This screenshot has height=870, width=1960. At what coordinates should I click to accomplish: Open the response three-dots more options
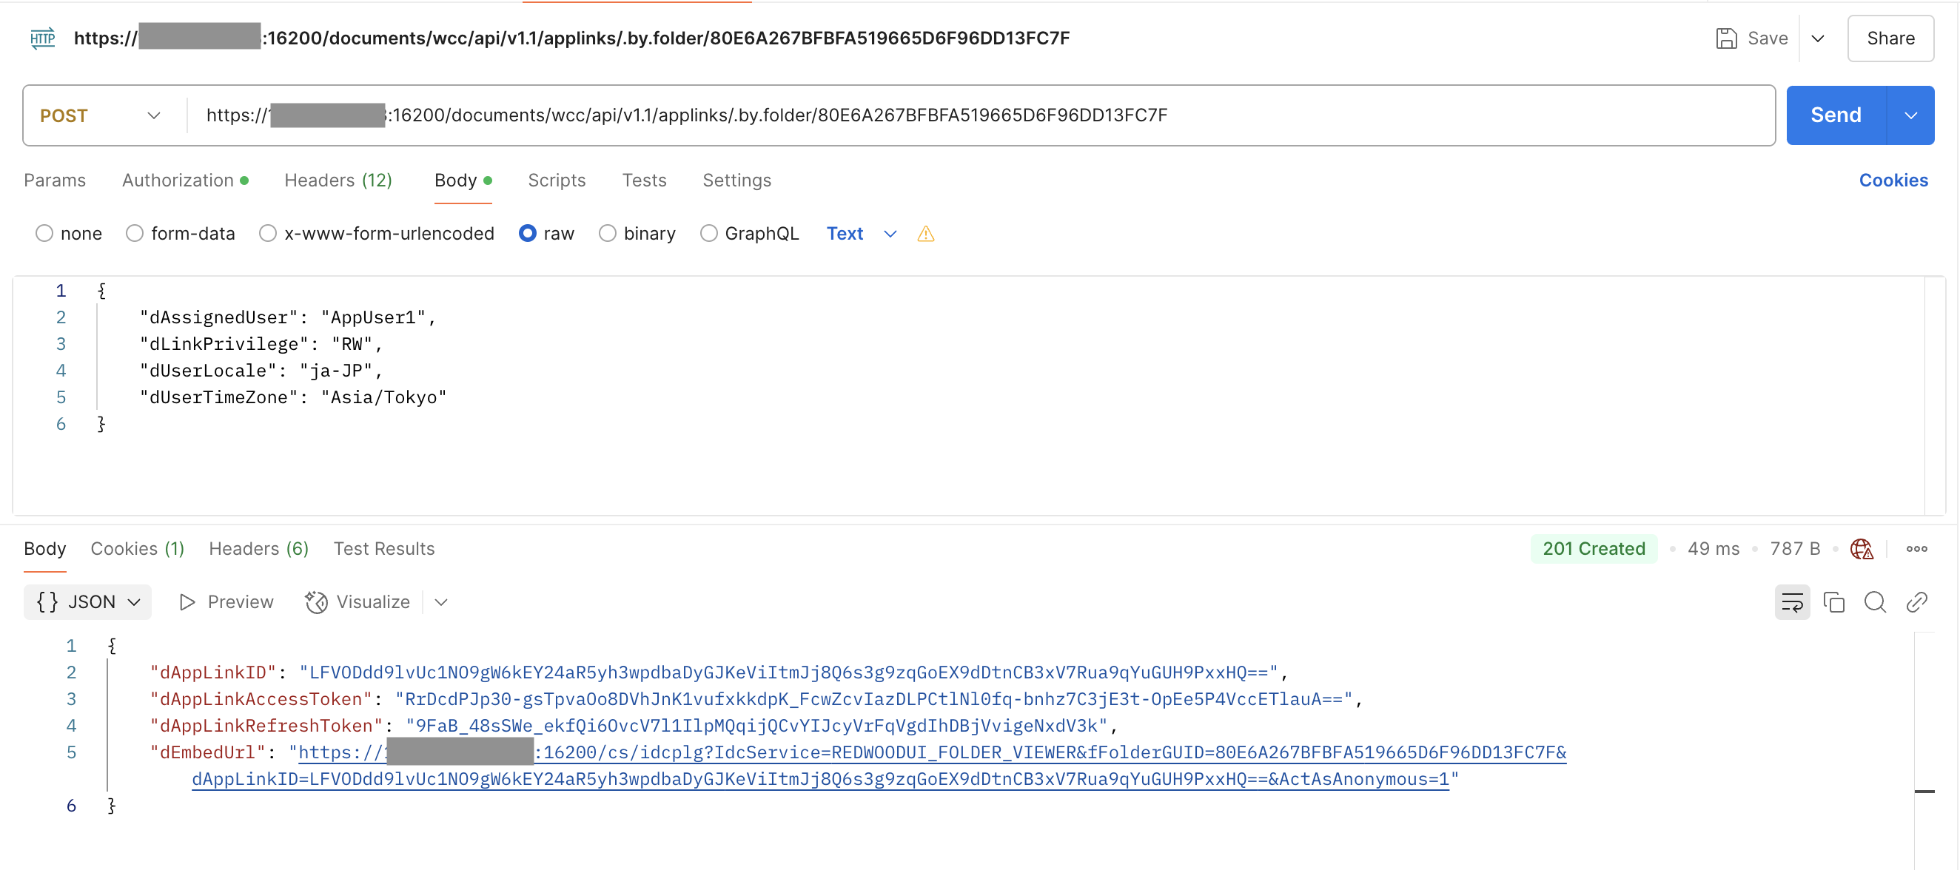(1916, 549)
